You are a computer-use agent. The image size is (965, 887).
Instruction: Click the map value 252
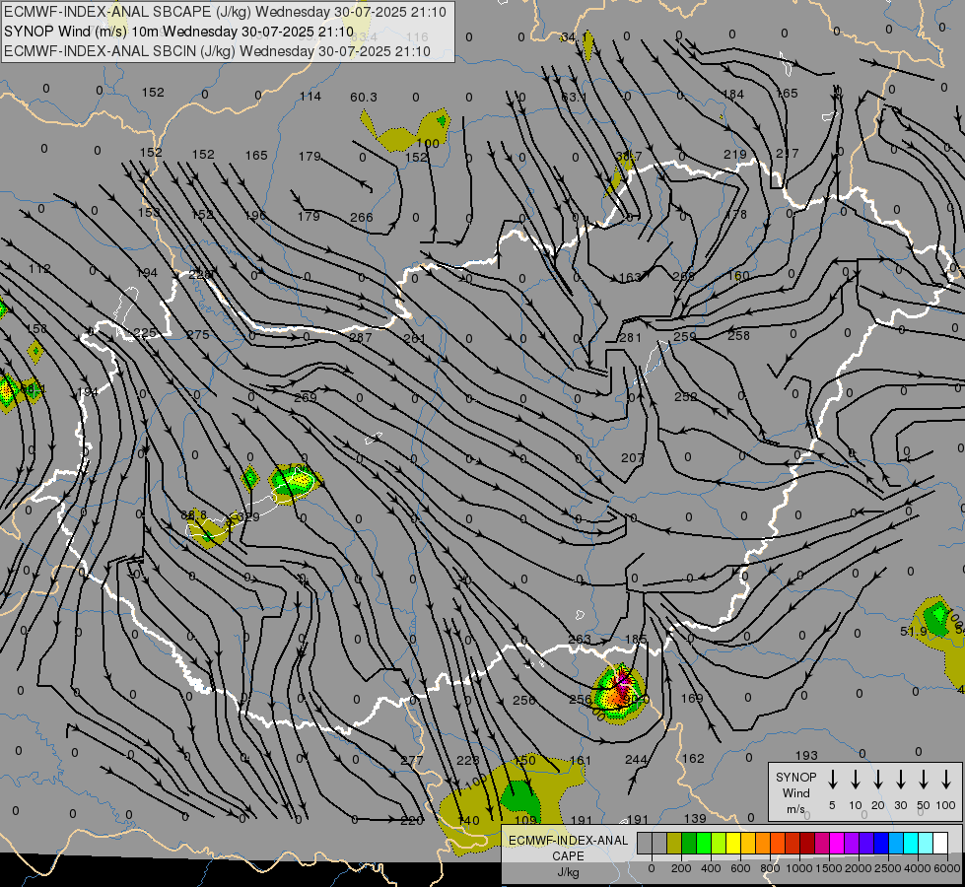[x=686, y=397]
